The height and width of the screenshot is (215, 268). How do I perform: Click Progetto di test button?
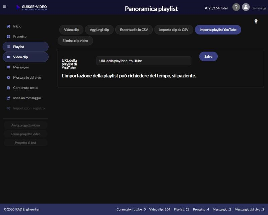[x=25, y=143]
